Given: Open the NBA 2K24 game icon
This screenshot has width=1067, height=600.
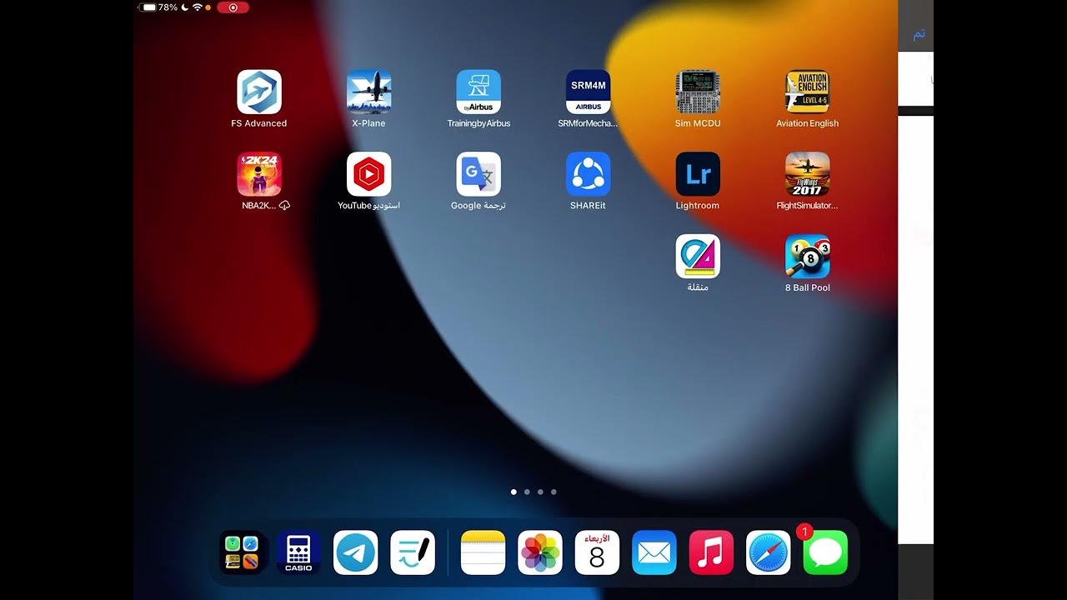Looking at the screenshot, I should point(259,174).
